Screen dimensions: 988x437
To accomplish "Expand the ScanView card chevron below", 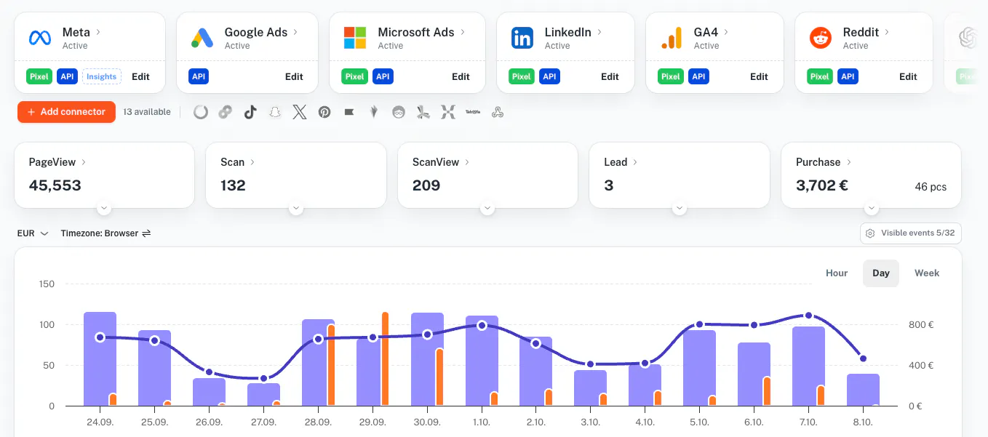I will point(487,209).
